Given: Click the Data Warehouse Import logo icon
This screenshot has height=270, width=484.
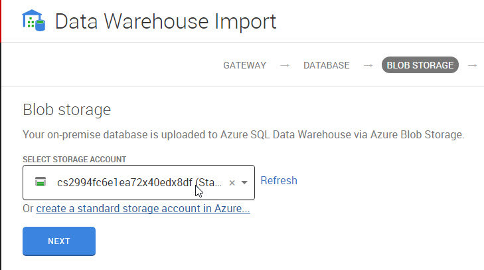Looking at the screenshot, I should [33, 21].
